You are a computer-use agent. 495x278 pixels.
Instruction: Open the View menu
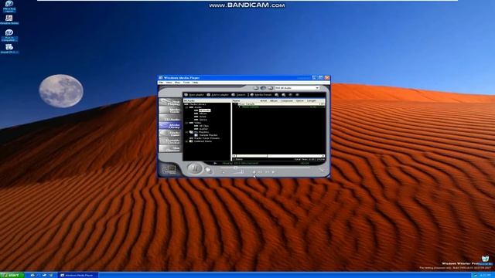pyautogui.click(x=169, y=83)
